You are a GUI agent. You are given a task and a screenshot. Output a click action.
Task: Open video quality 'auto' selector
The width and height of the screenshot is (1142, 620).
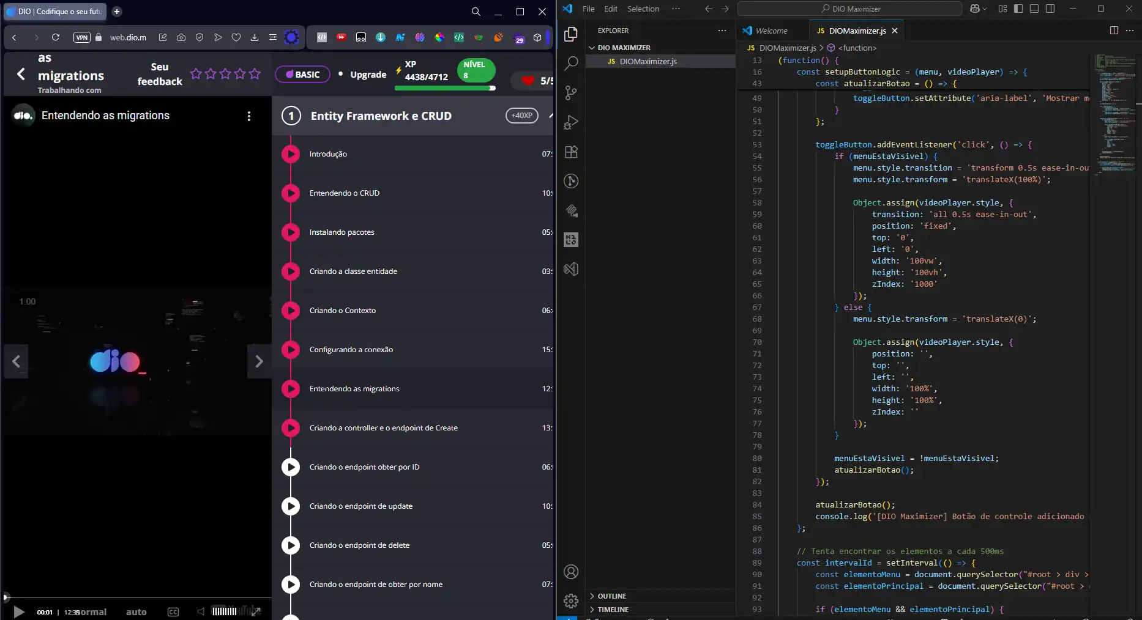136,612
